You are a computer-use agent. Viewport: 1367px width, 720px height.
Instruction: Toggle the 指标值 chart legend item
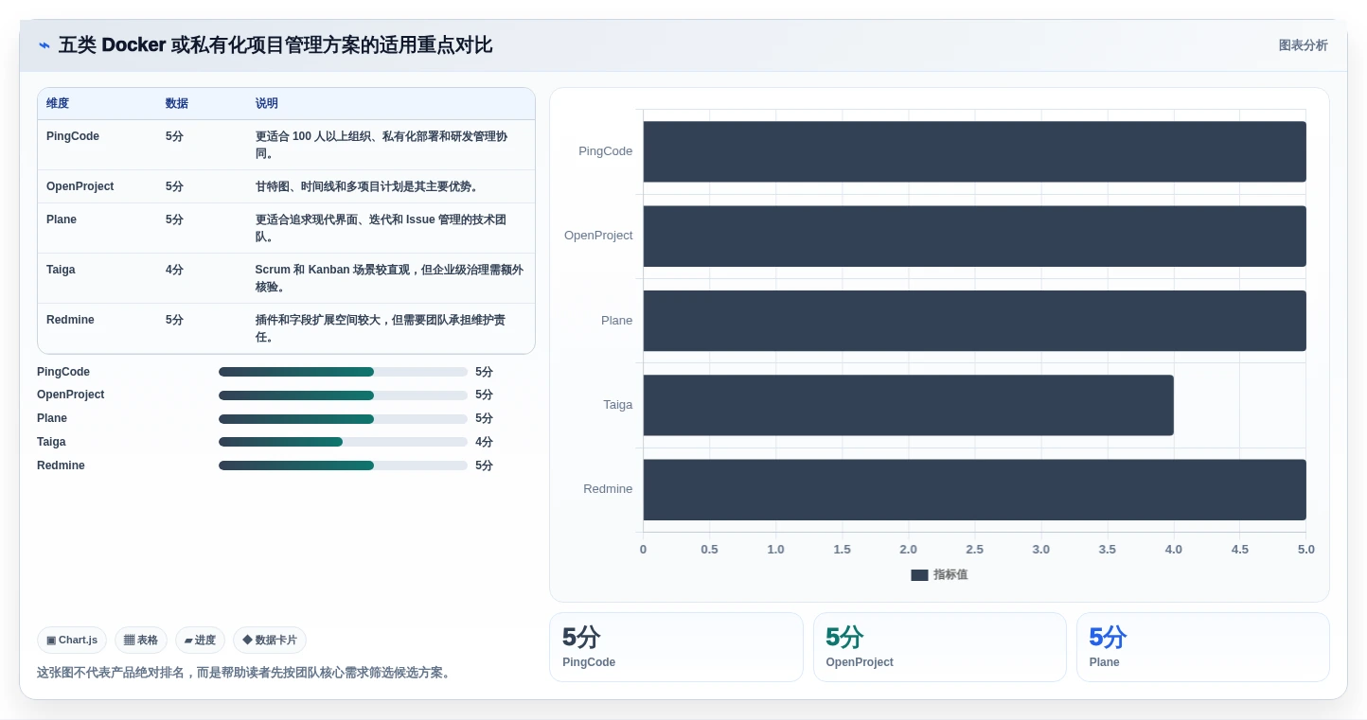(x=939, y=574)
